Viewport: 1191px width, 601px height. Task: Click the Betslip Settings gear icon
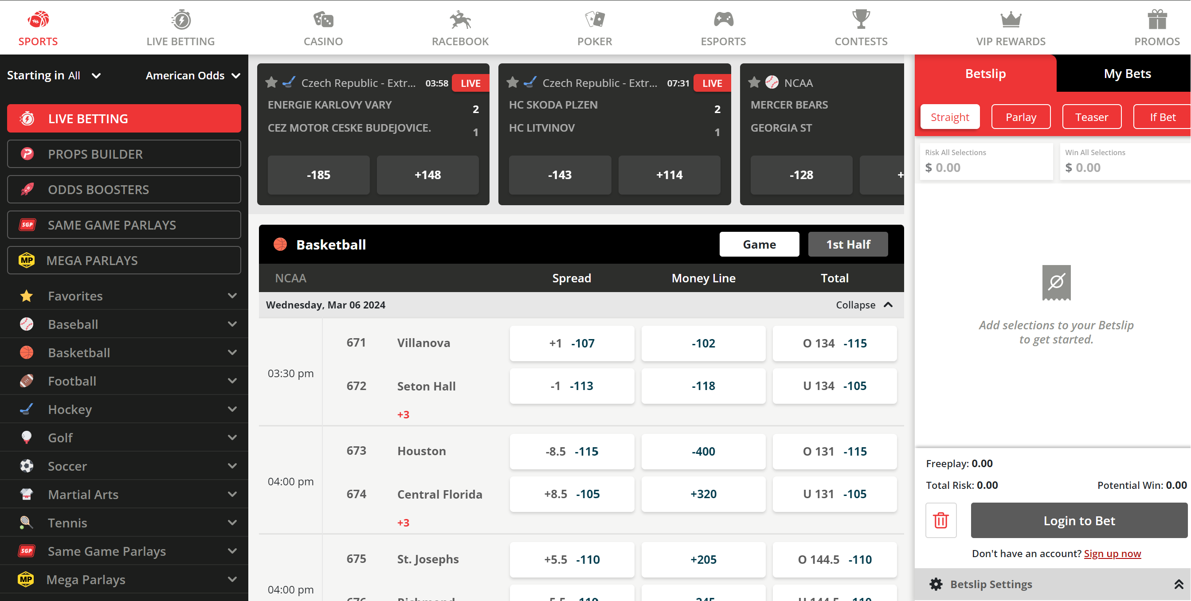(936, 584)
